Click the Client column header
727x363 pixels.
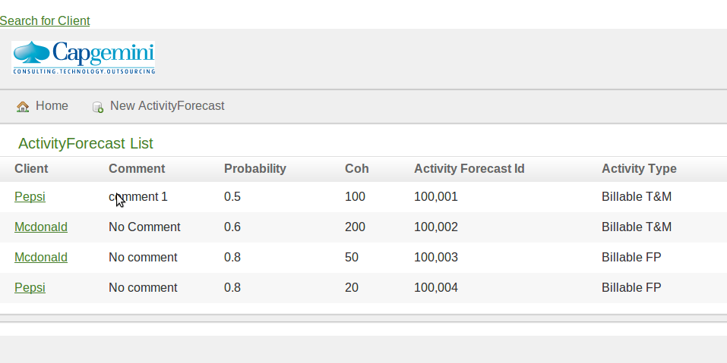pyautogui.click(x=31, y=169)
